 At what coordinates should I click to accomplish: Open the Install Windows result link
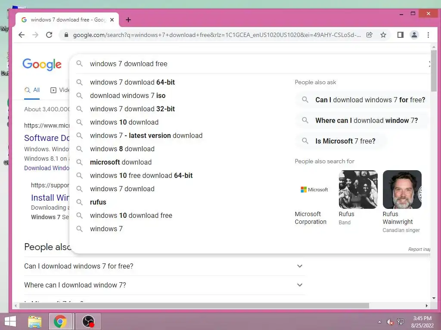point(50,198)
